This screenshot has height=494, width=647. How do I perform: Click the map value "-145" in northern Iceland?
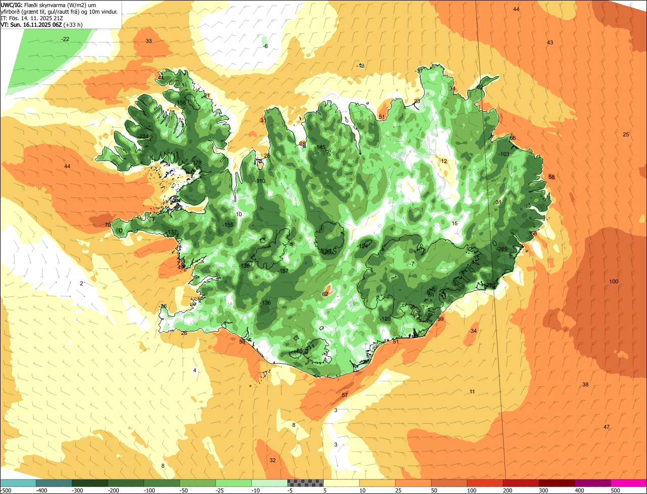pyautogui.click(x=320, y=147)
